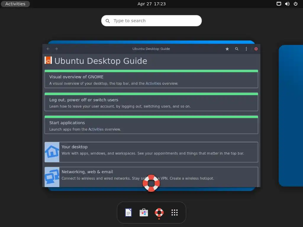Switch to the adjacent workspace on the right
This screenshot has width=303, height=227.
click(291, 116)
